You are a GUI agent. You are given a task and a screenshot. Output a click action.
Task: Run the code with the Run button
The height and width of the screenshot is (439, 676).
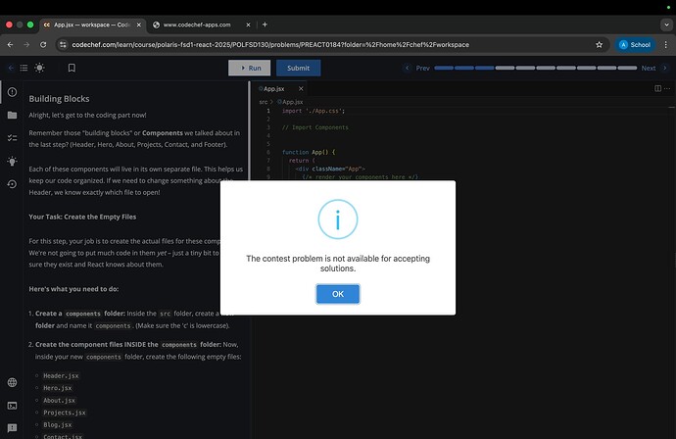(249, 68)
